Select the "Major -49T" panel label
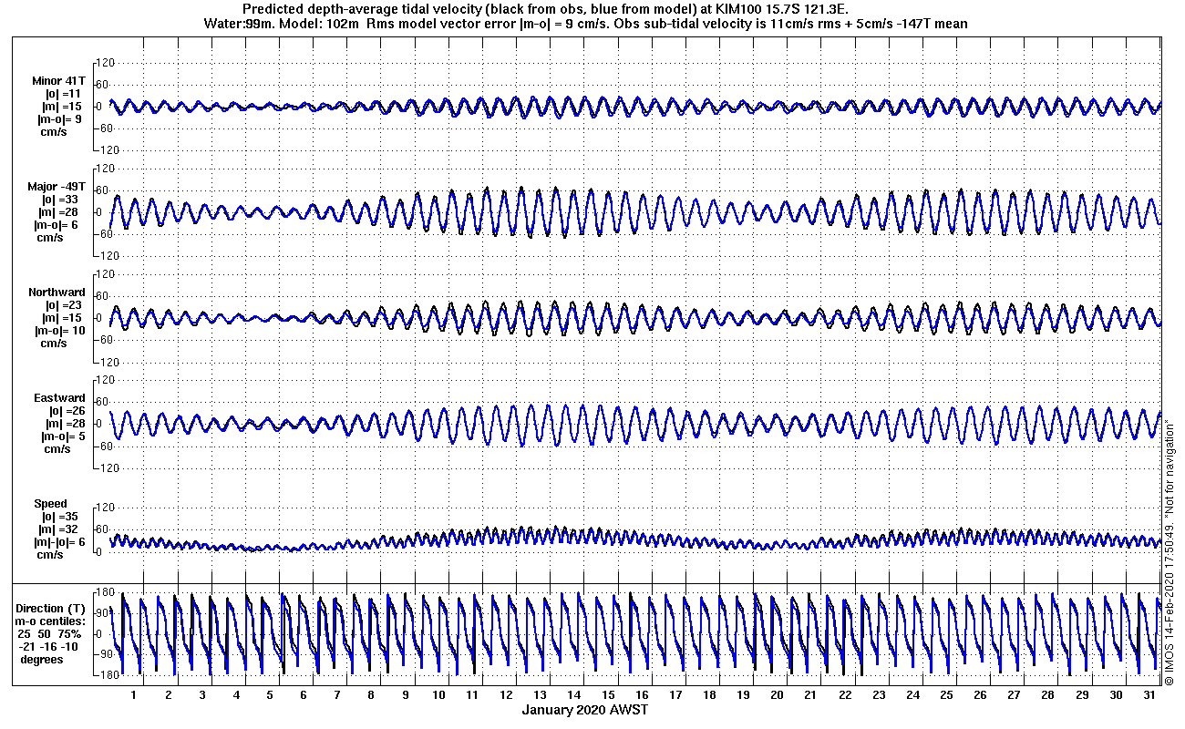 [x=57, y=187]
